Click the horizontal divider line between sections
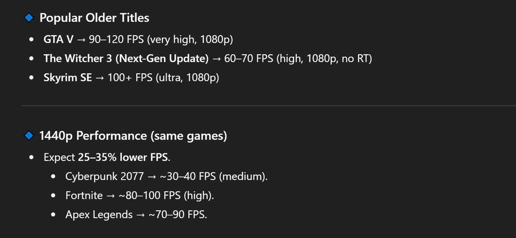Screen dimensions: 516x238 [x=268, y=105]
